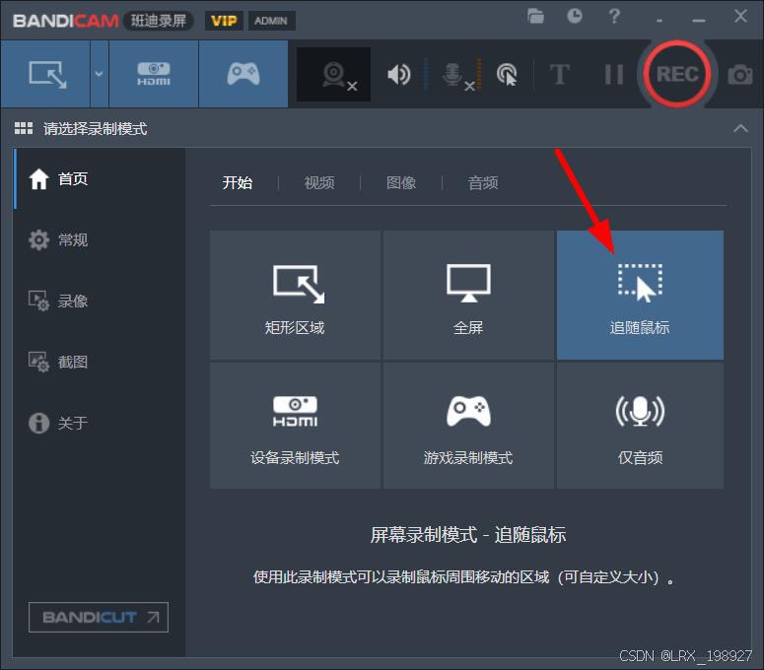Switch to the 开始 tab

[238, 182]
